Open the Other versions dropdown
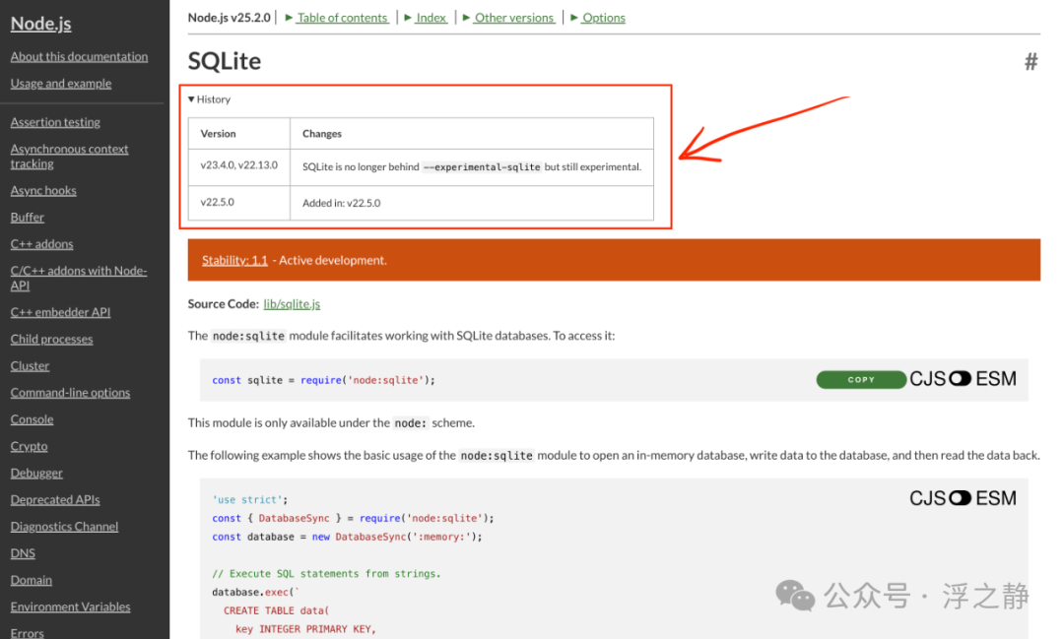The width and height of the screenshot is (1064, 639). pyautogui.click(x=508, y=18)
